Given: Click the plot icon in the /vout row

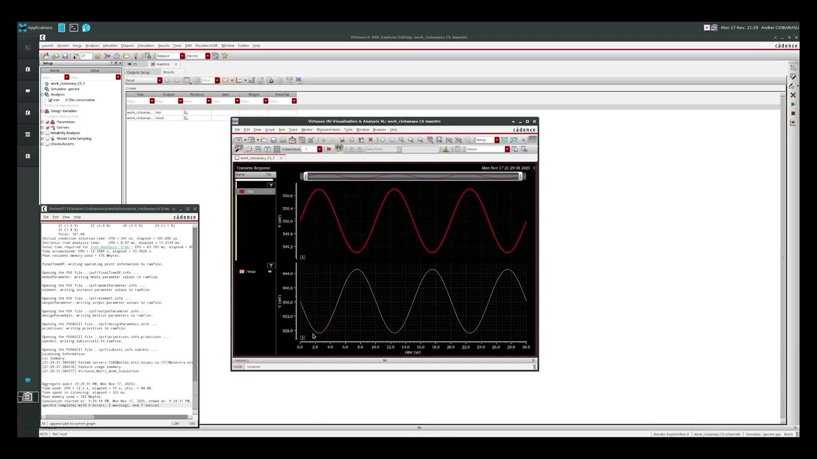Looking at the screenshot, I should point(186,119).
